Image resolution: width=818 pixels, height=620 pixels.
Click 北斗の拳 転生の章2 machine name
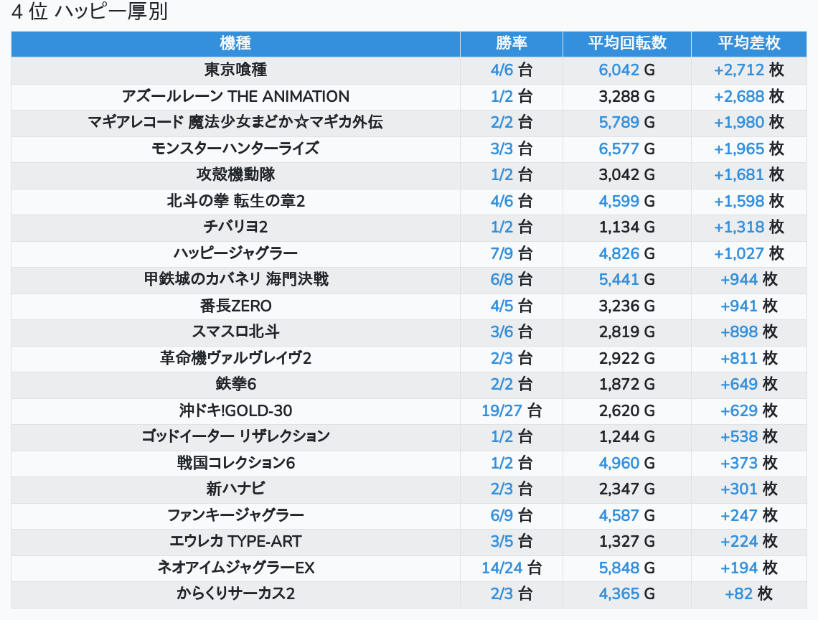pos(235,201)
